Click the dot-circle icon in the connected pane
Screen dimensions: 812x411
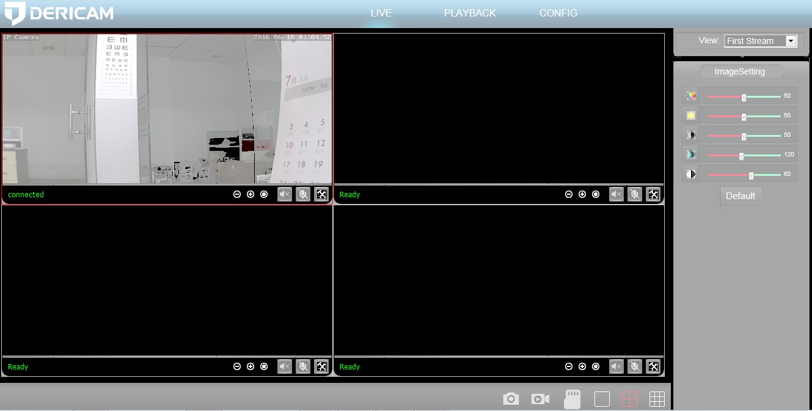tap(264, 194)
